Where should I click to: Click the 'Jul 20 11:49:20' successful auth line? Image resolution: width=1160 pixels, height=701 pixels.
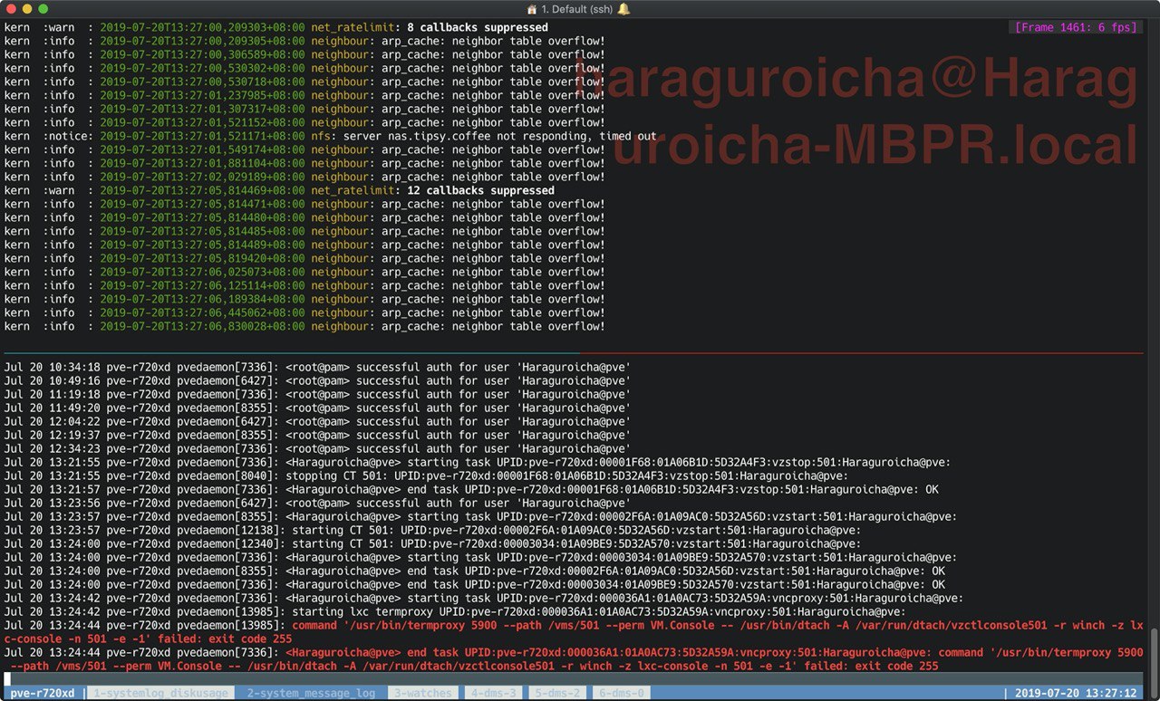click(x=317, y=408)
